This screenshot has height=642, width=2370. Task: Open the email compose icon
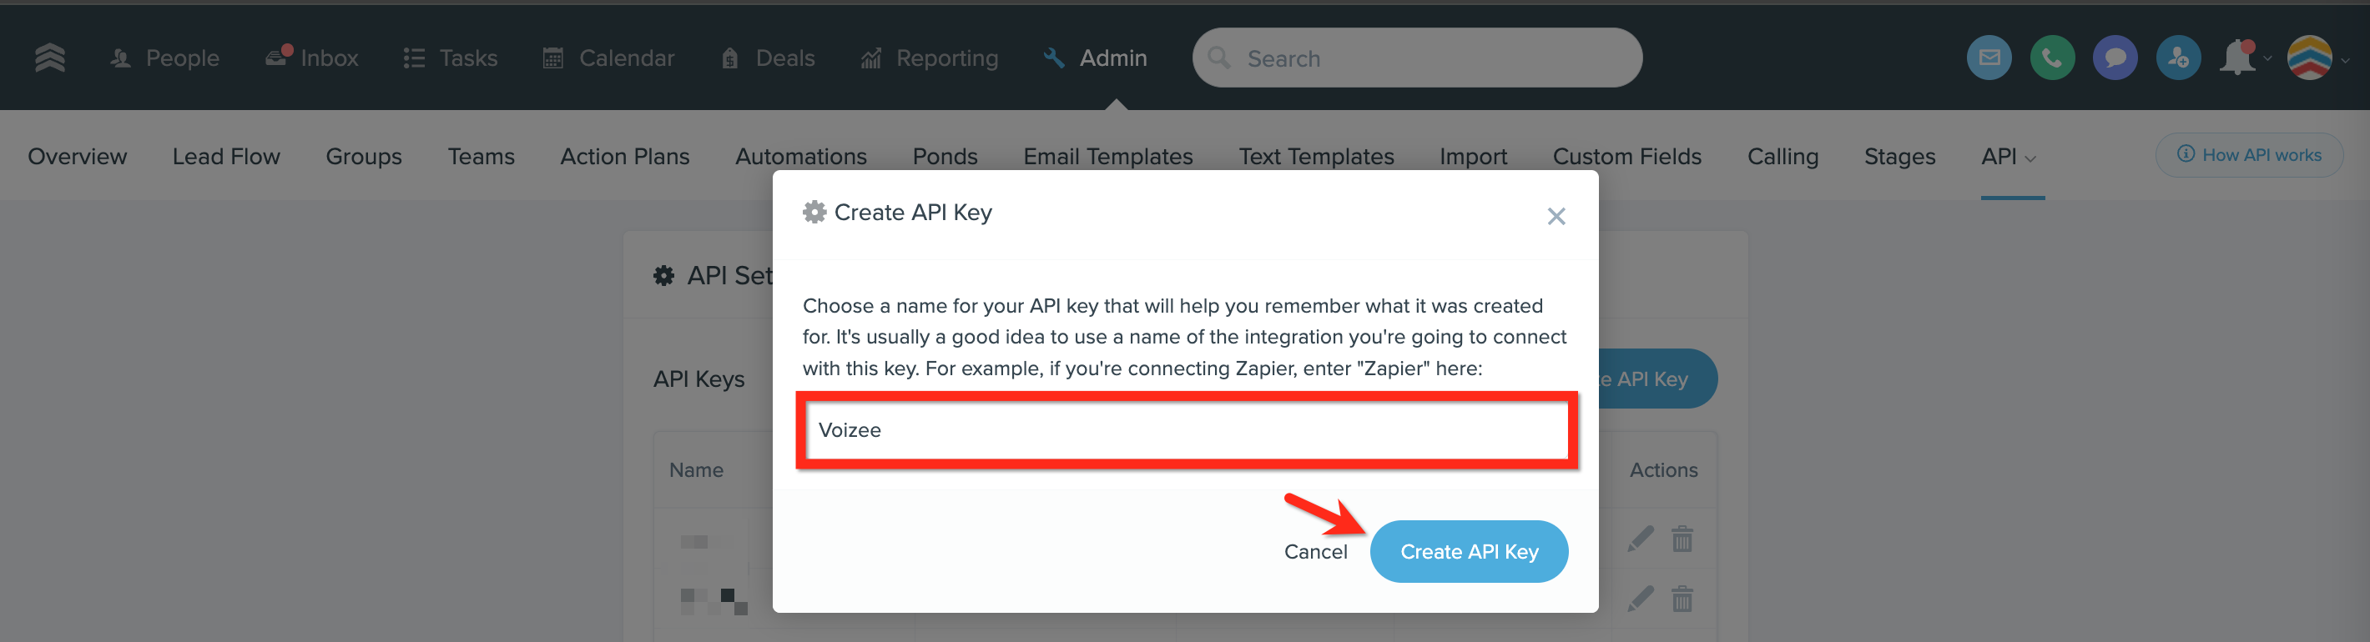1988,58
